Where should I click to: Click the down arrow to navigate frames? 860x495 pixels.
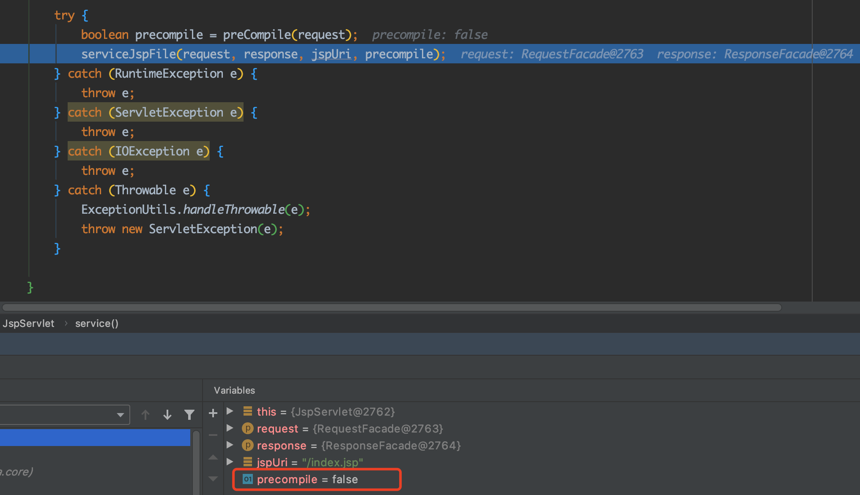tap(167, 414)
